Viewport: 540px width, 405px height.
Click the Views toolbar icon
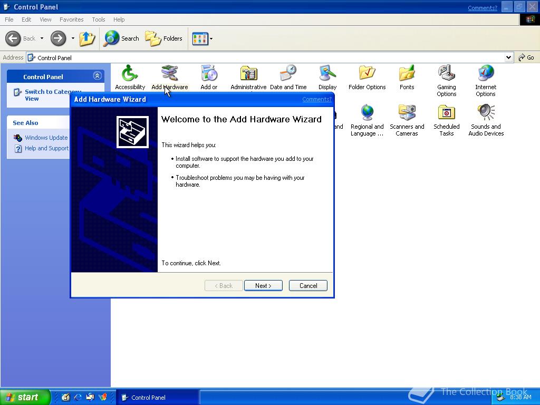click(x=200, y=38)
